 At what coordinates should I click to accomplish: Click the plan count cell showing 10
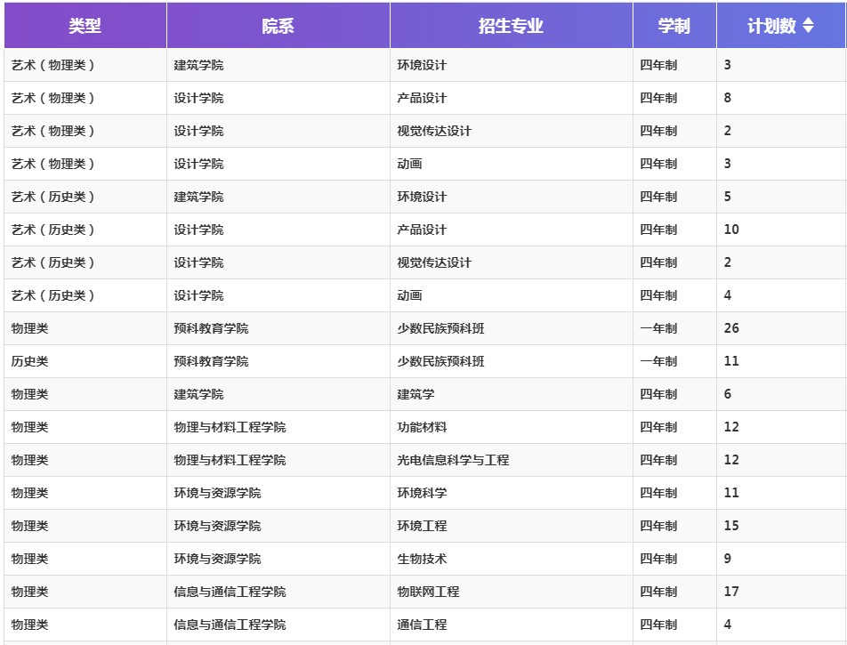tap(731, 230)
